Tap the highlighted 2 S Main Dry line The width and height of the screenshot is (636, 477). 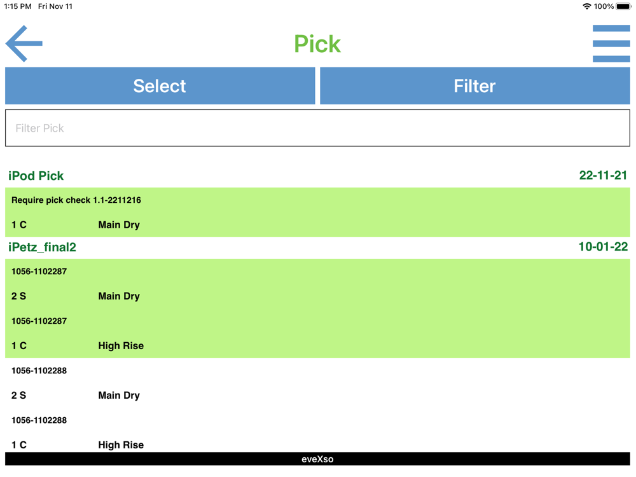pos(75,296)
